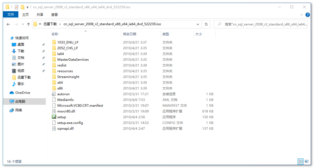The width and height of the screenshot is (314, 168).
Task: Expand the ribbon with the chevron
Action: pyautogui.click(x=301, y=15)
